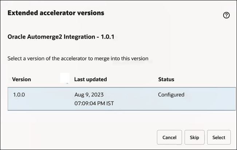
Task: Click the Extended accelerator versions title
Action: (x=56, y=13)
